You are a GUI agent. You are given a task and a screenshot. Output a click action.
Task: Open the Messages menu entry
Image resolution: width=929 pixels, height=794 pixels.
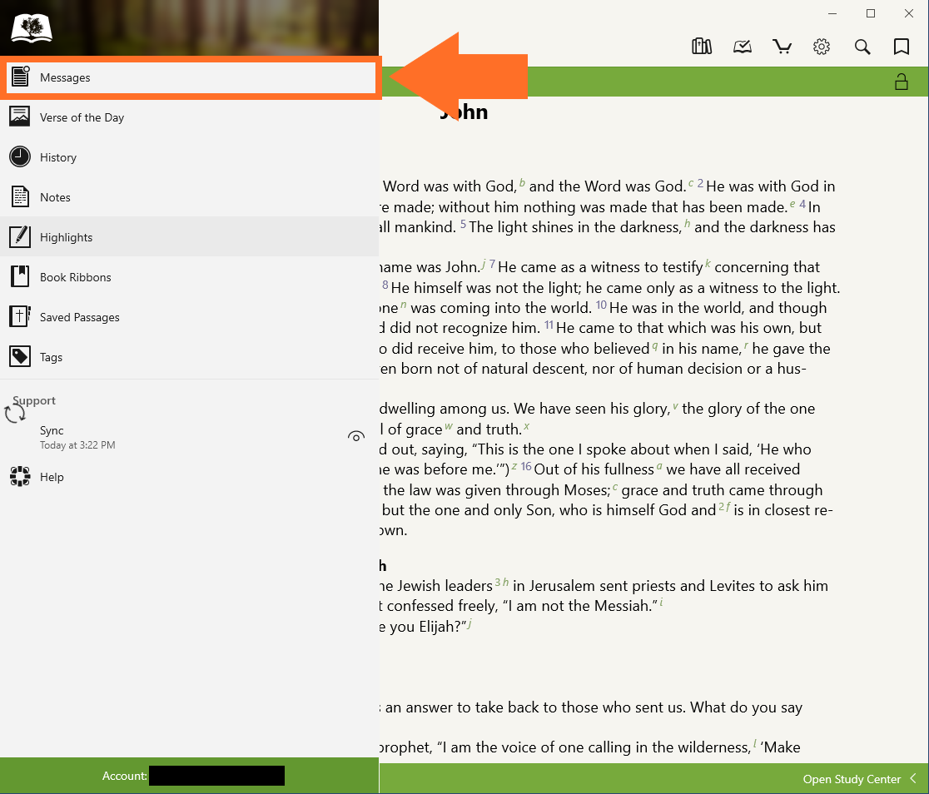[x=191, y=77]
